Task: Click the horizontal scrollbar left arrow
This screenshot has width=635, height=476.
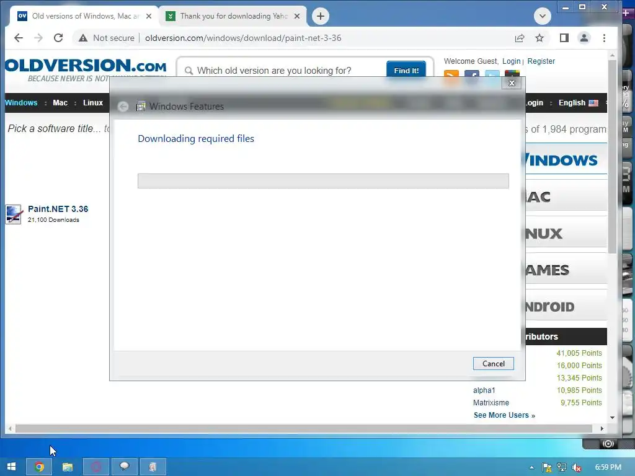Action: [10, 428]
